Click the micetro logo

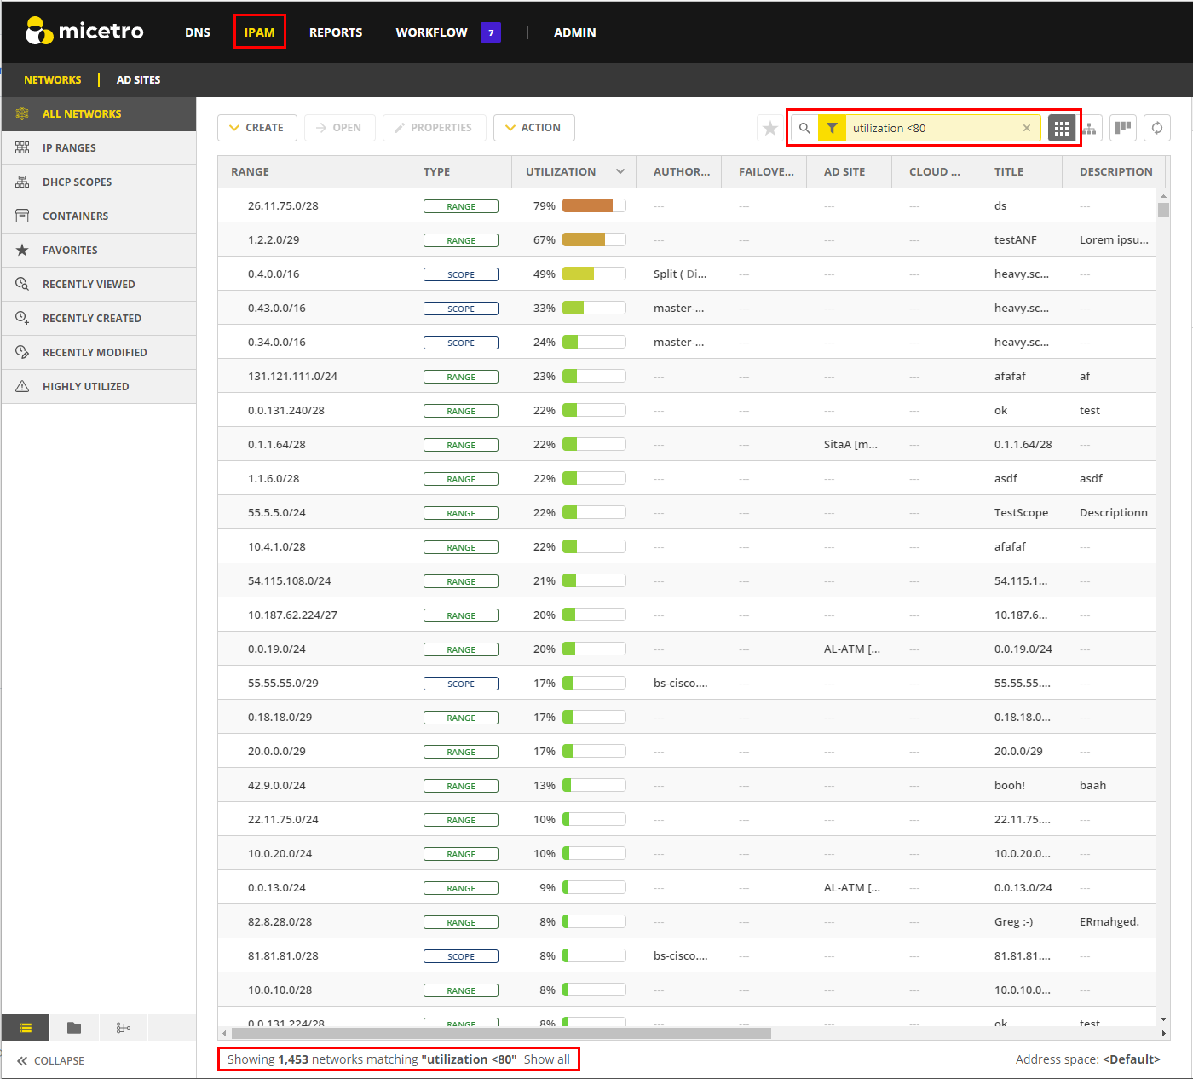coord(84,32)
